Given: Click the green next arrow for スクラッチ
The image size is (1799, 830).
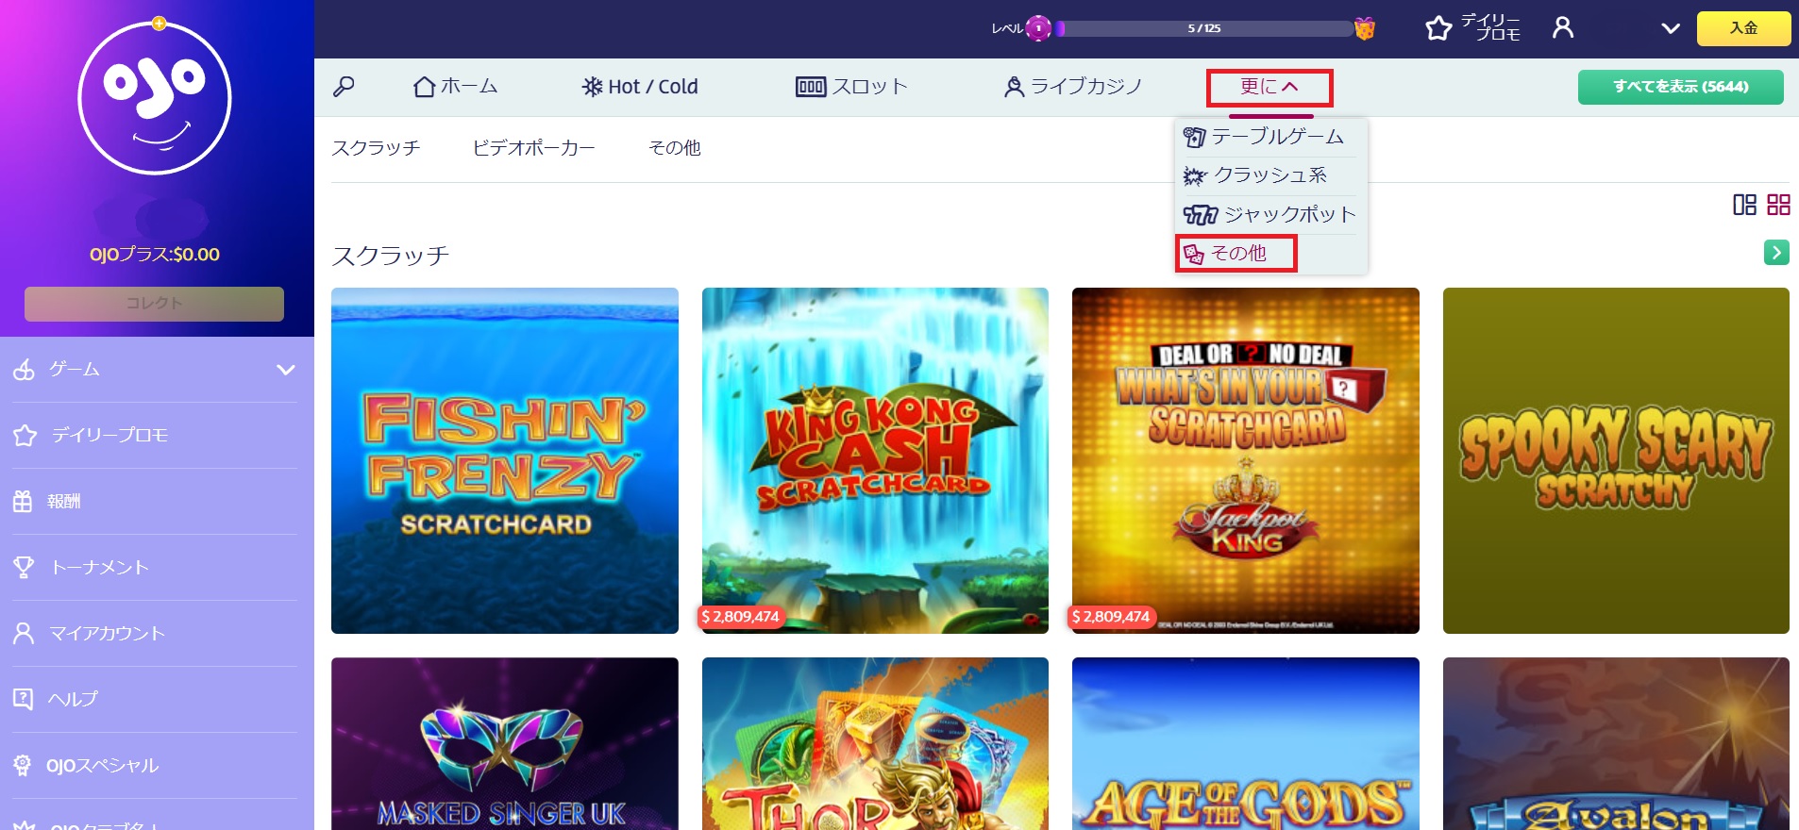Looking at the screenshot, I should pos(1776,252).
